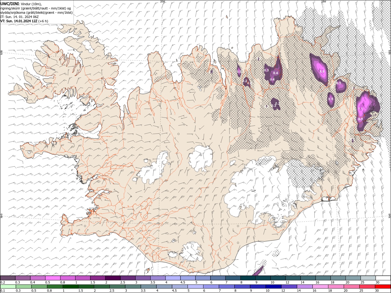The height and width of the screenshot is (293, 391).
Task: Click the white Langjökull glacier area
Action: click(x=154, y=168)
